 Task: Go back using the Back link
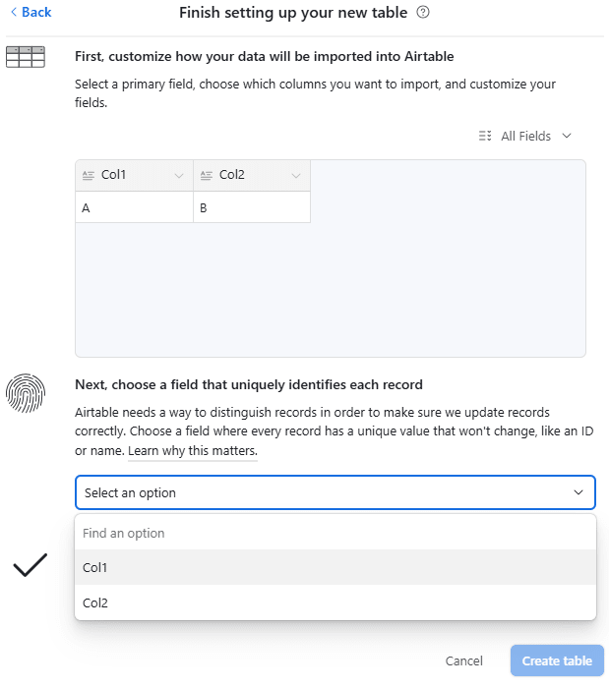point(30,12)
